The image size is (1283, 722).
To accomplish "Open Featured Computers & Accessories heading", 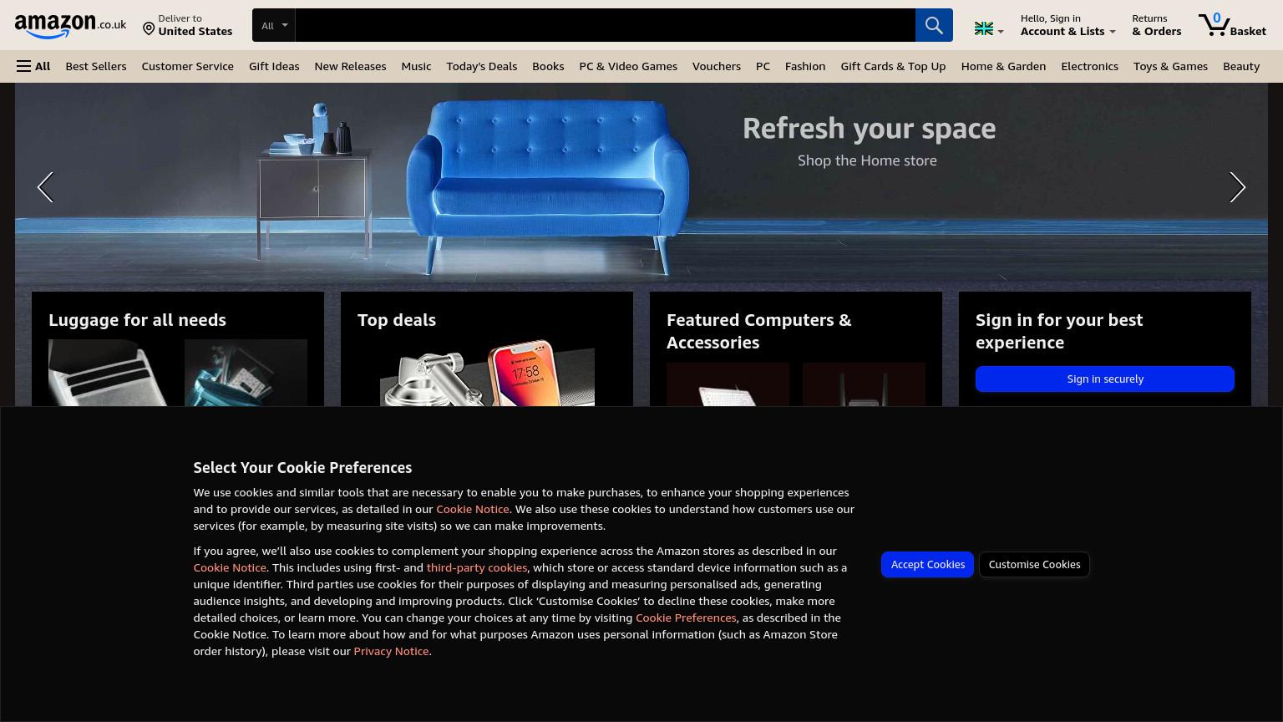I will pos(759,331).
